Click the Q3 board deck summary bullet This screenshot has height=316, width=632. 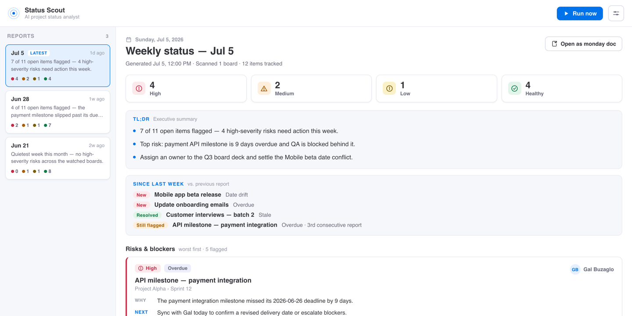pyautogui.click(x=246, y=157)
